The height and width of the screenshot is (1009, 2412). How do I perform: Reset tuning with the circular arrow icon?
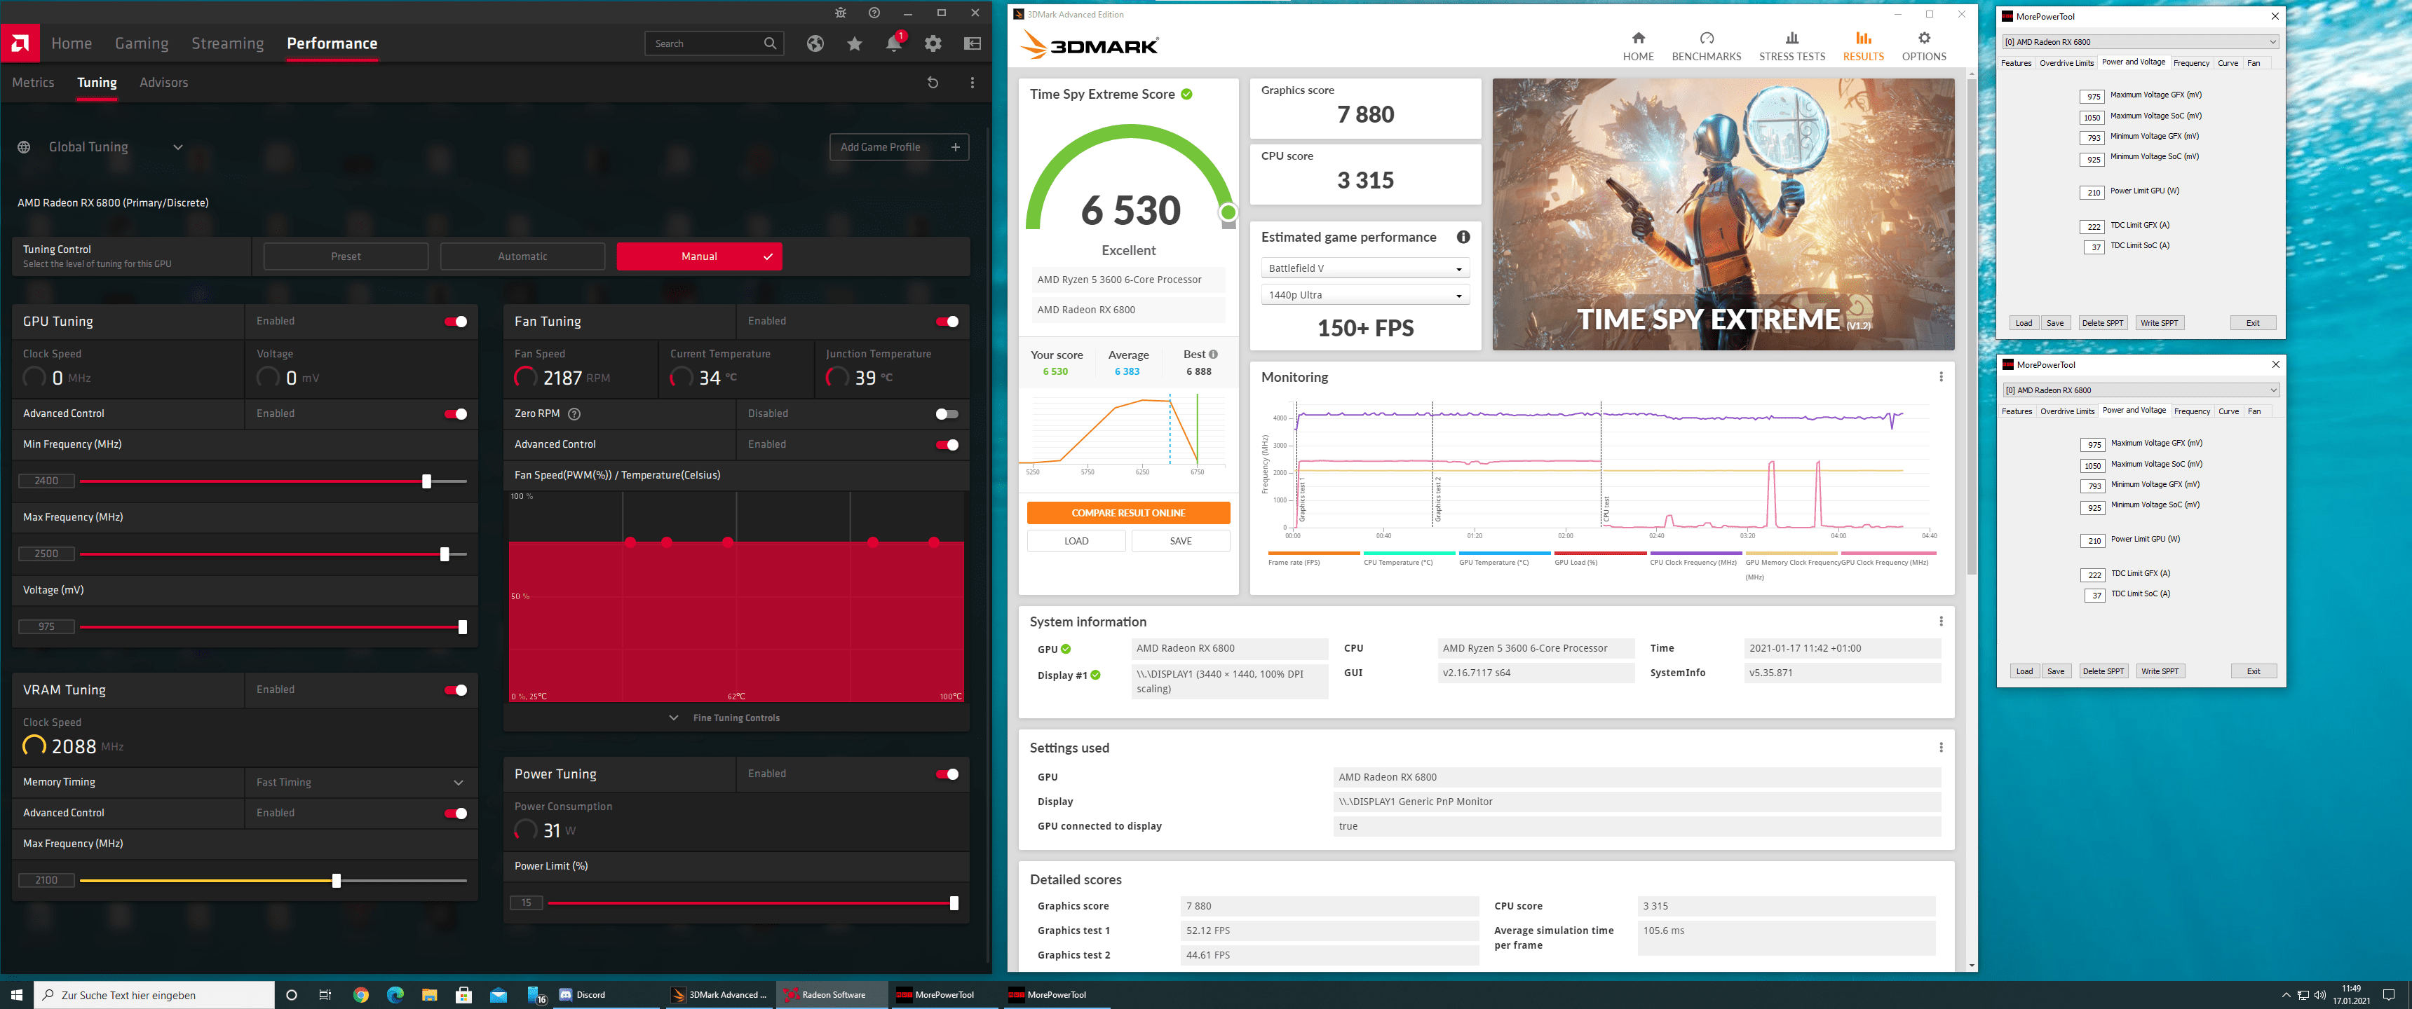tap(933, 83)
